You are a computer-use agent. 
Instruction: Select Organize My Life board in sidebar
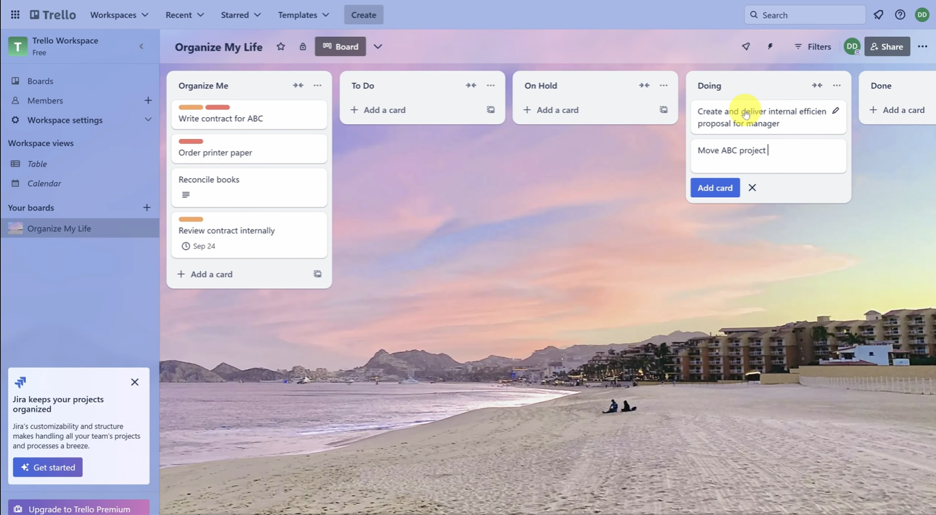point(80,228)
